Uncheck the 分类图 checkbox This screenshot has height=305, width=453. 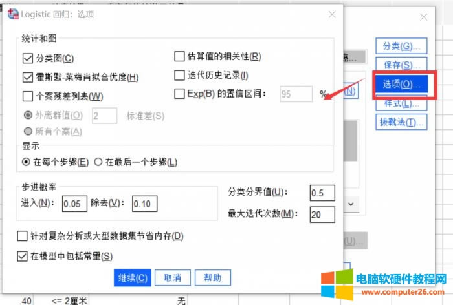coord(28,59)
